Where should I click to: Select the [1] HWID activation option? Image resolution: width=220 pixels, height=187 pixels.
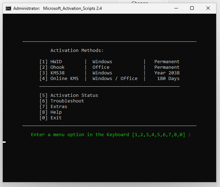click(51, 62)
